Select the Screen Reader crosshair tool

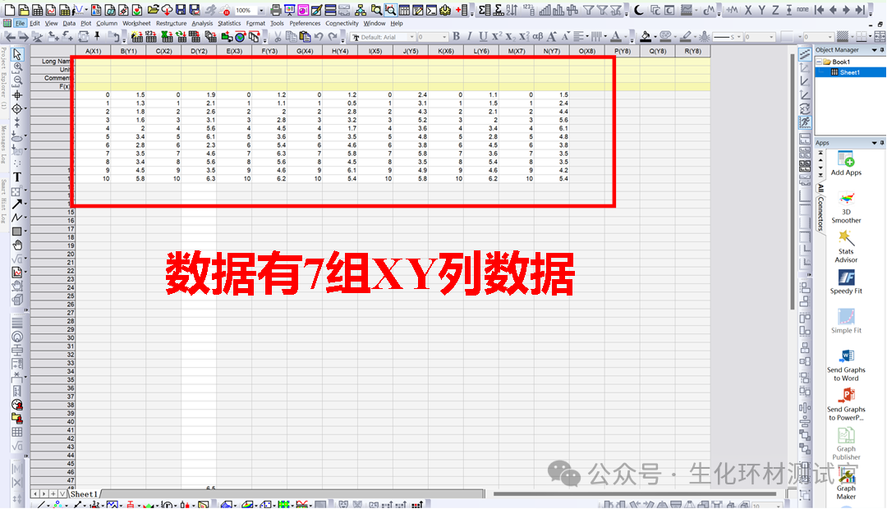pyautogui.click(x=17, y=95)
